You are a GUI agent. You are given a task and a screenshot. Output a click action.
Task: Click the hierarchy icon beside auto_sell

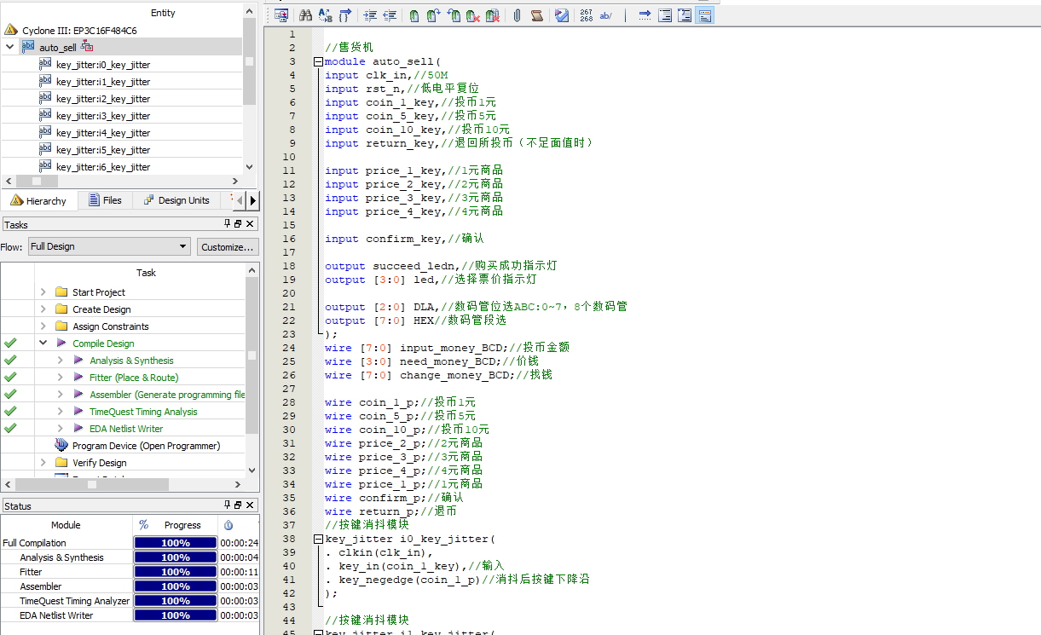point(87,47)
